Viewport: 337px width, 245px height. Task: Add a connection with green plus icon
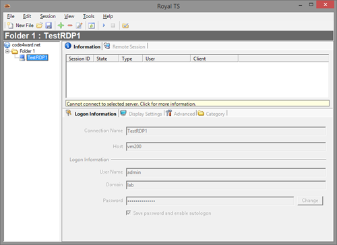click(x=61, y=26)
